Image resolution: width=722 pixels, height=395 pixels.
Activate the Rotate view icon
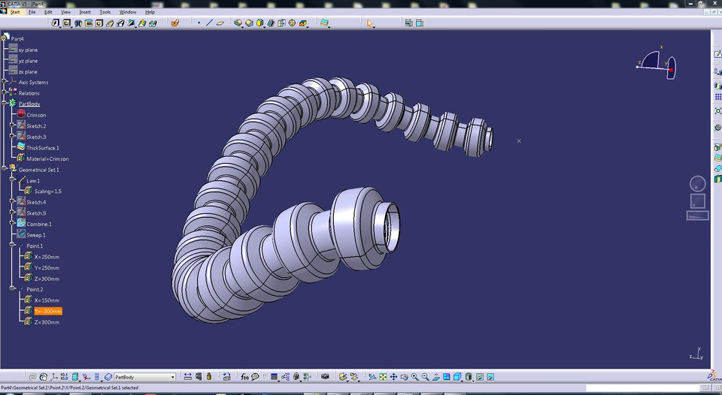405,377
